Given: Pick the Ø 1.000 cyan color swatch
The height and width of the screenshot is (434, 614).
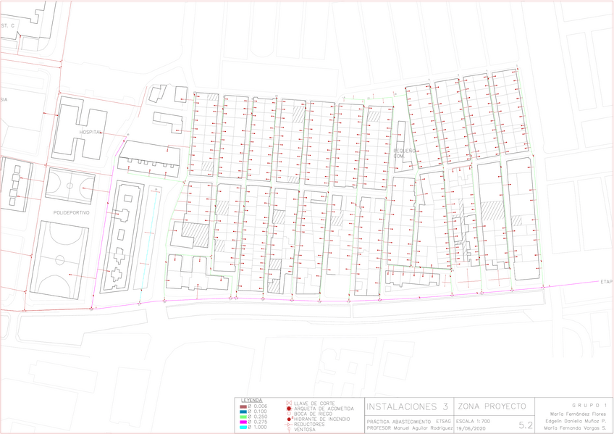Looking at the screenshot, I should 244,427.
